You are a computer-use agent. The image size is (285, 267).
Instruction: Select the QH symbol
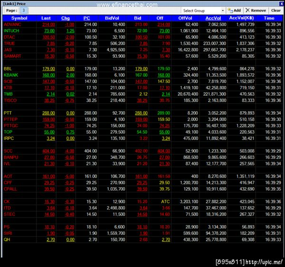pos(7,240)
